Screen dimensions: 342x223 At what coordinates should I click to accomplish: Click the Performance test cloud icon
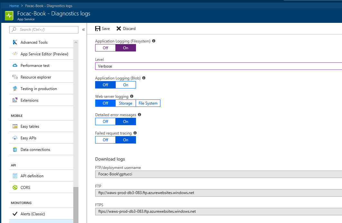pyautogui.click(x=15, y=65)
